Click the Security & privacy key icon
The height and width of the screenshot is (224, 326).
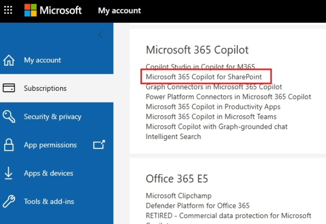coord(9,117)
